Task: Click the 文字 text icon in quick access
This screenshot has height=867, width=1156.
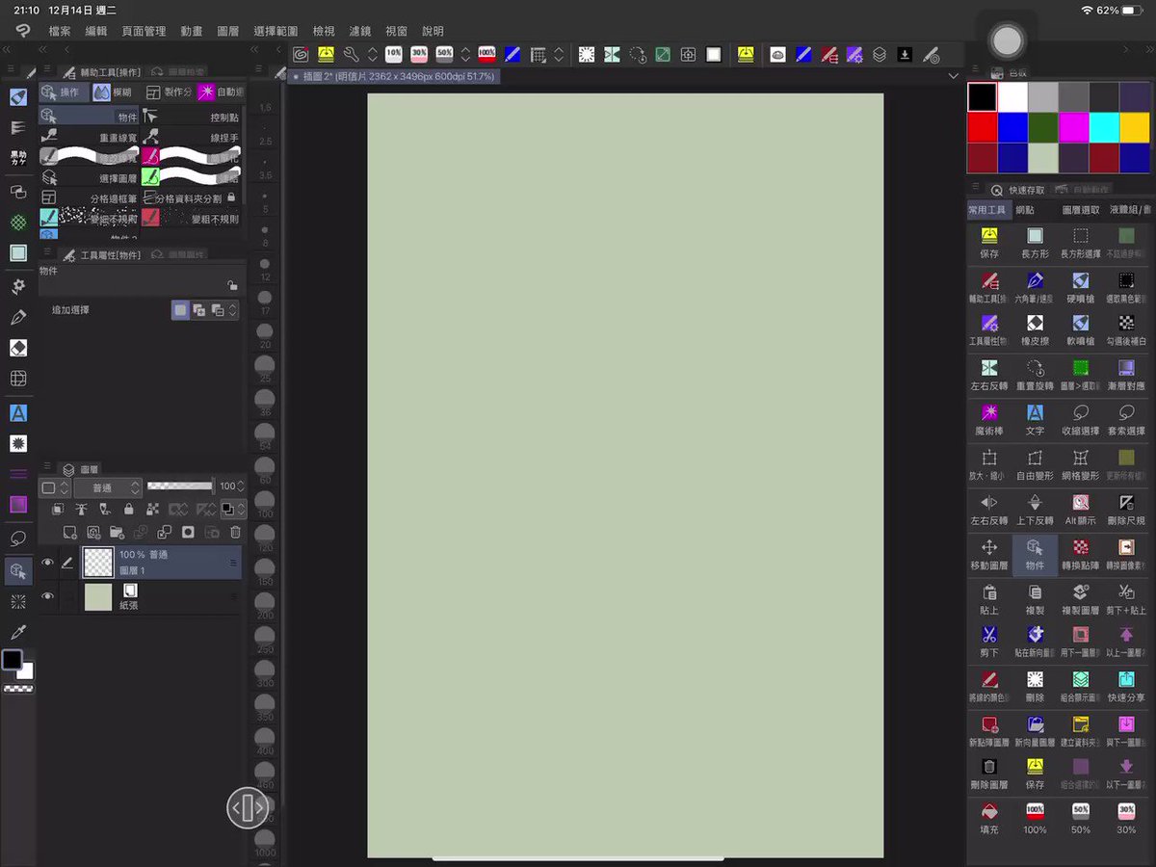Action: click(x=1035, y=412)
